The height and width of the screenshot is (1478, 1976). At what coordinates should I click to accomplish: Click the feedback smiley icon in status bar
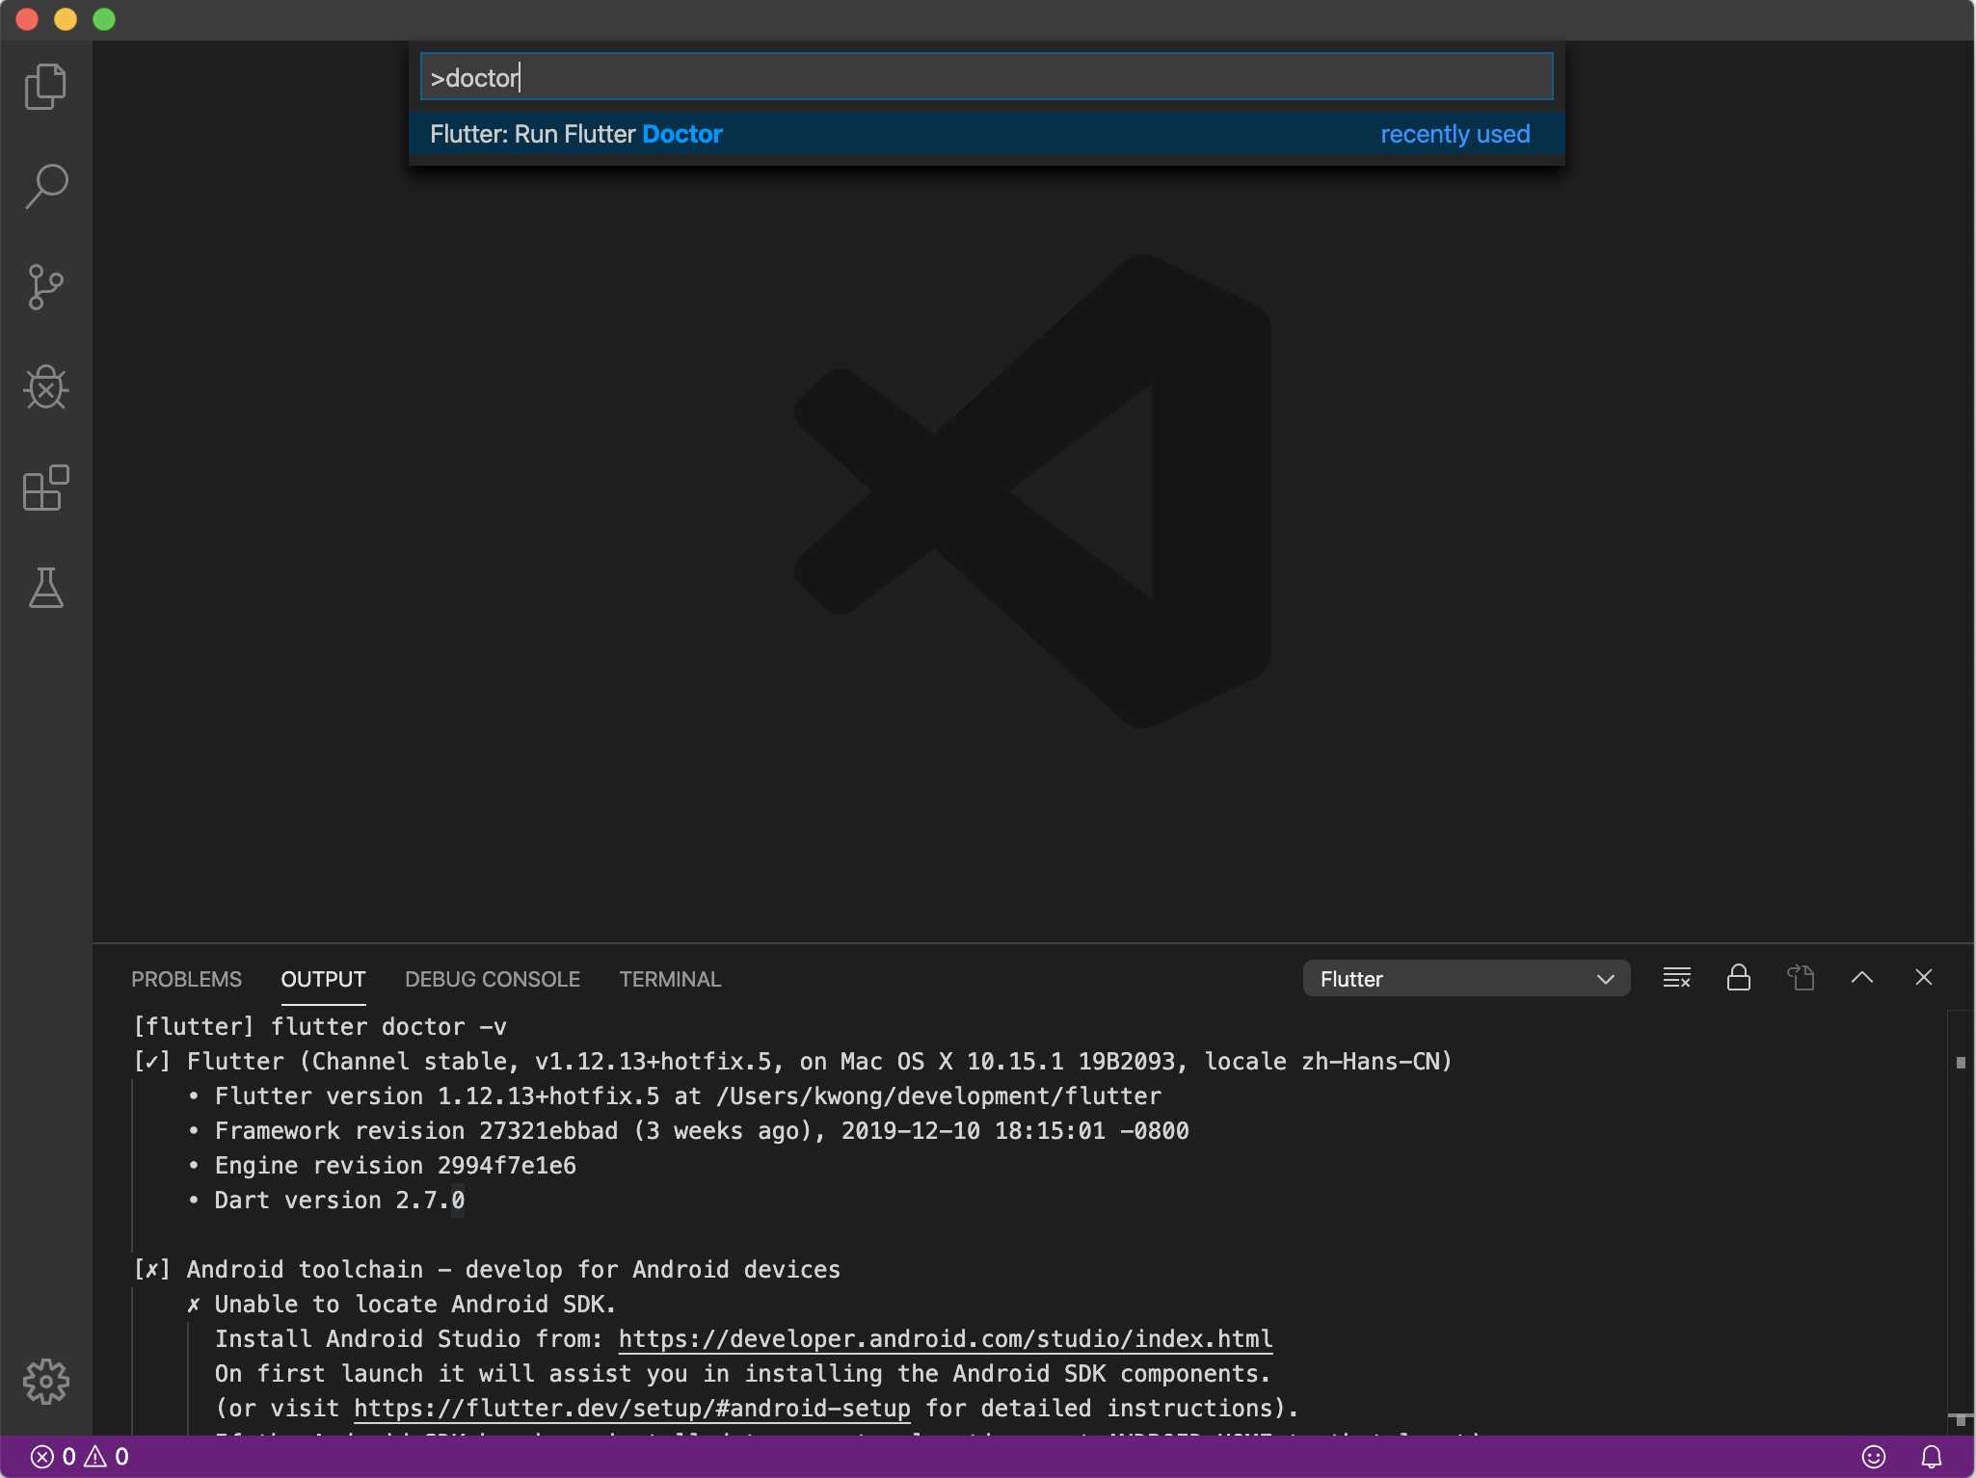pos(1874,1457)
